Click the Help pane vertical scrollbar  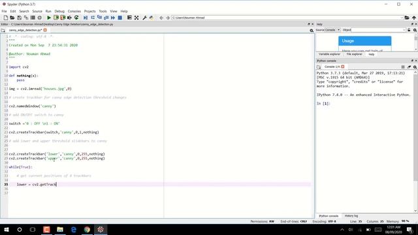[x=415, y=42]
